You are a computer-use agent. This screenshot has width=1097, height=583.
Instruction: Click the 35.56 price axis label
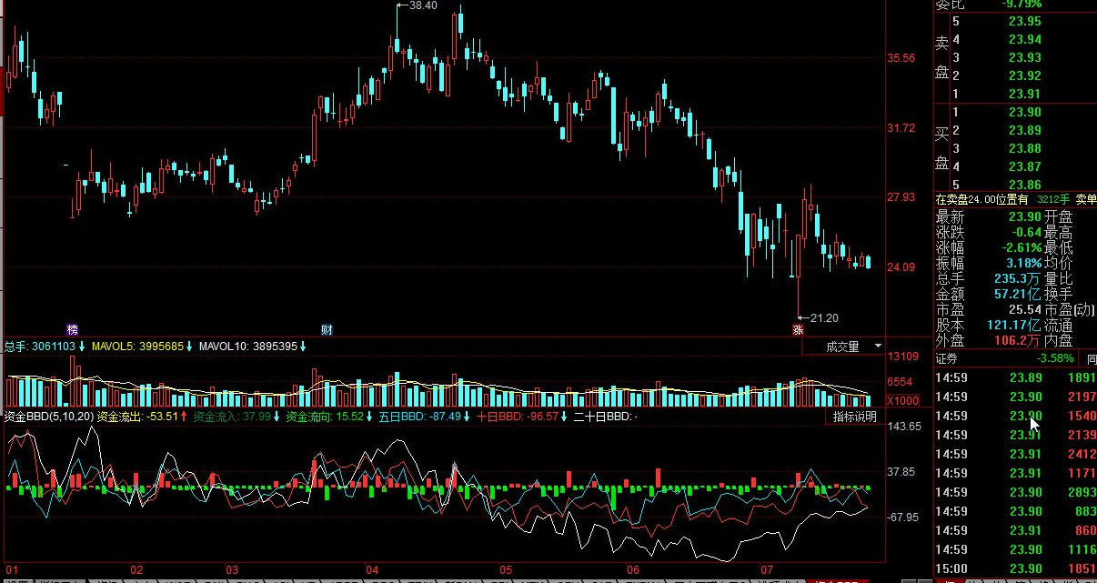coord(901,58)
